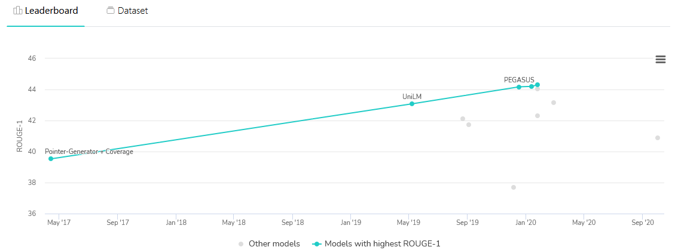Click the teal legend line marker

click(316, 244)
